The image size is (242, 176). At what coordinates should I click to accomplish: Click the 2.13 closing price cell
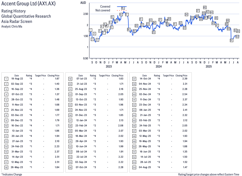[121, 120]
